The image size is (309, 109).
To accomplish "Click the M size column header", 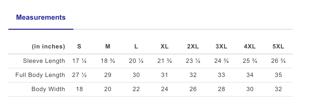I will [108, 47].
